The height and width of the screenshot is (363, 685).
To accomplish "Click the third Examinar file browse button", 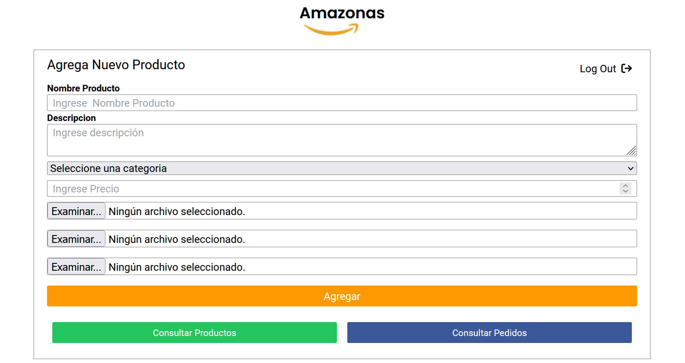I will pos(76,266).
